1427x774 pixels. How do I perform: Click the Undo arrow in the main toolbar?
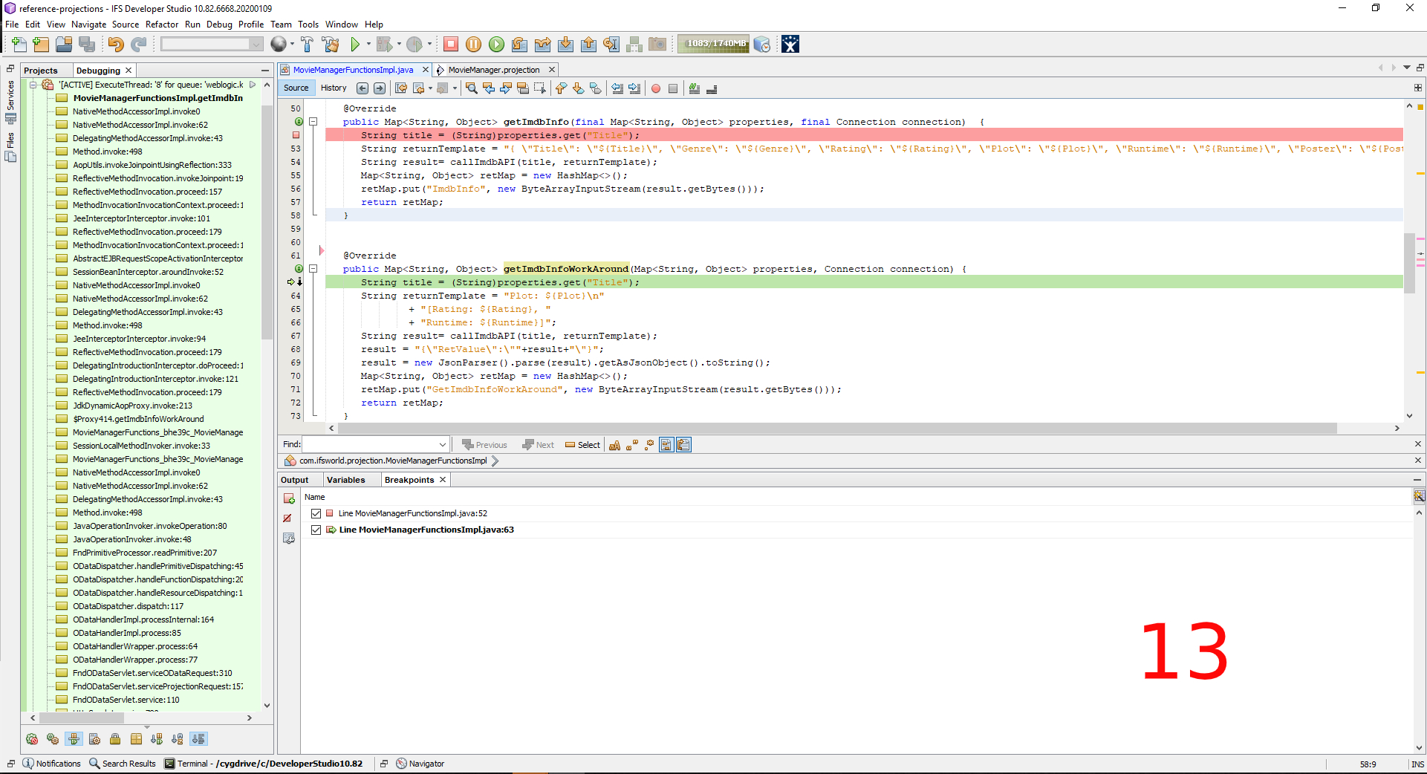click(x=115, y=45)
